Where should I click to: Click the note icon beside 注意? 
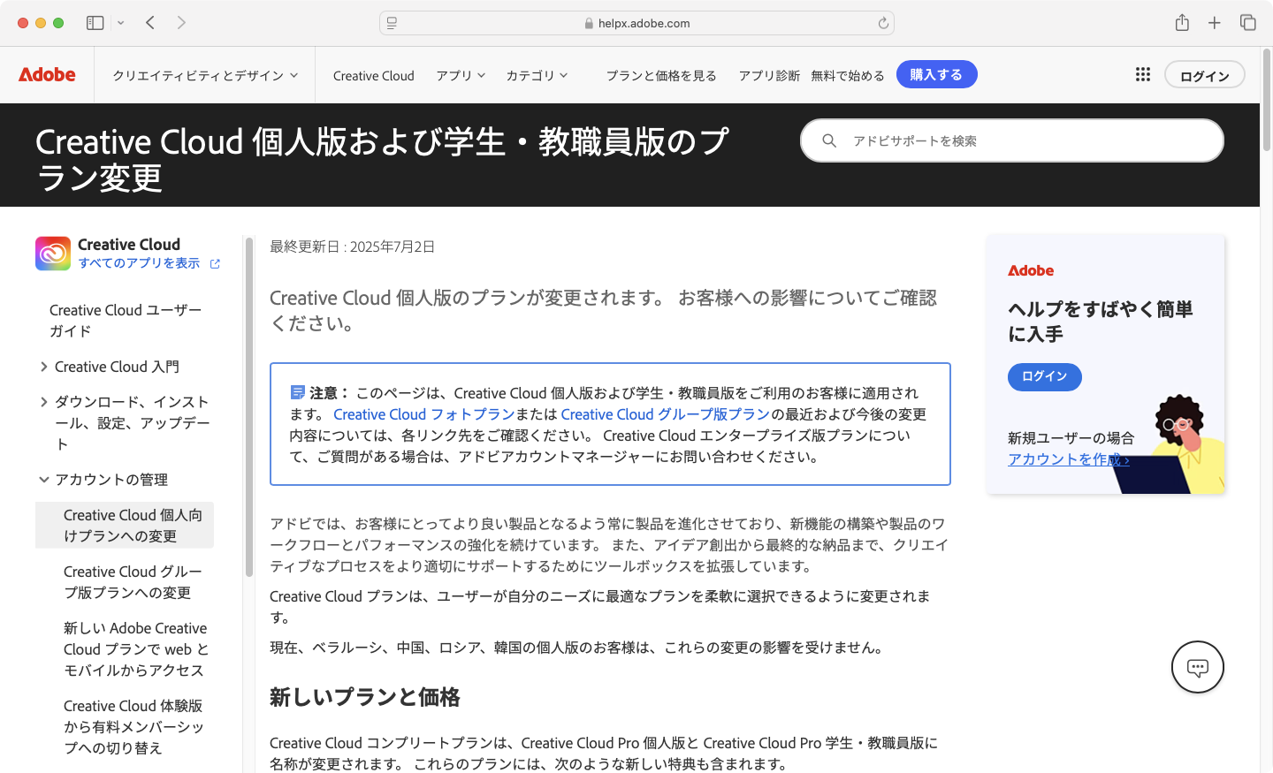(298, 392)
